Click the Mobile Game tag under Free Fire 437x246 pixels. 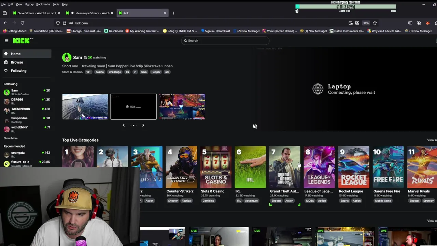tap(383, 201)
